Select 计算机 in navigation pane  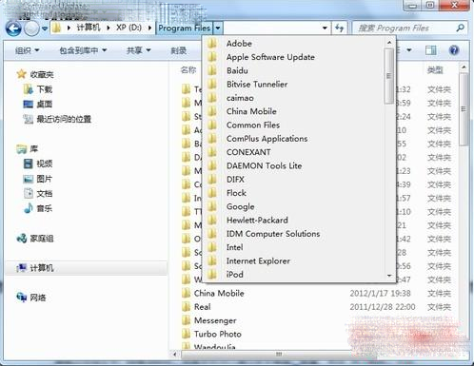(x=86, y=268)
